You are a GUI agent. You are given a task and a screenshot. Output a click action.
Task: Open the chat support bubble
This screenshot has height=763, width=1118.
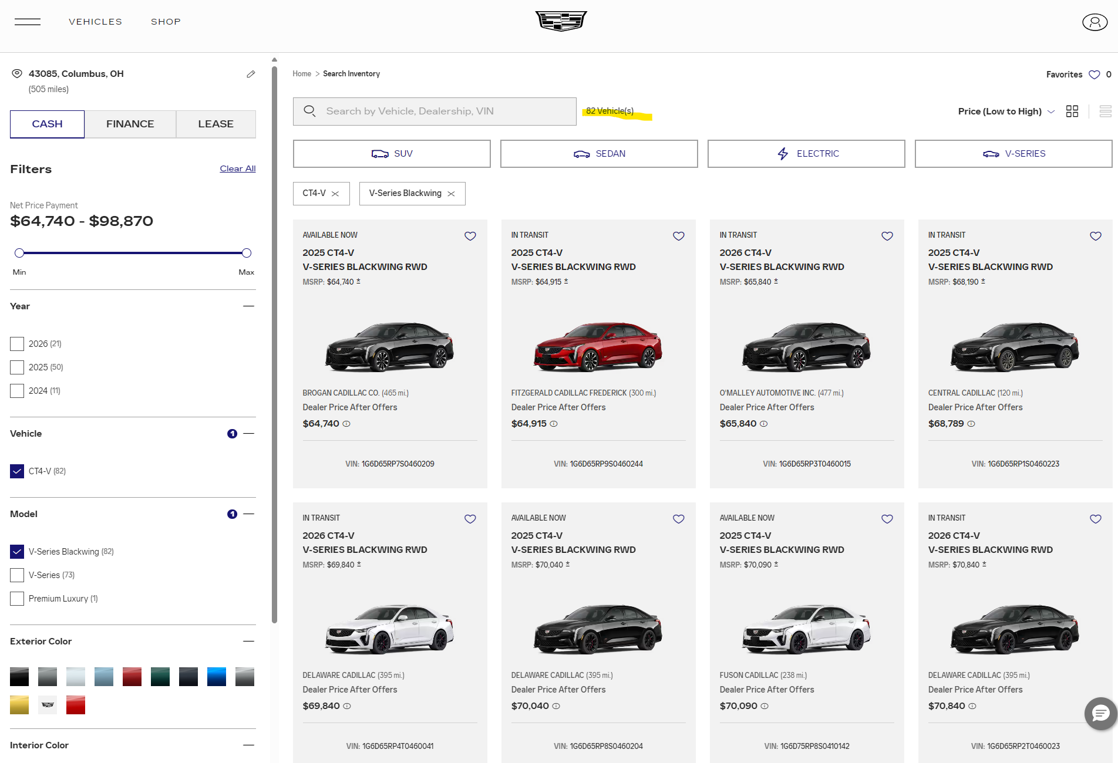tap(1100, 714)
